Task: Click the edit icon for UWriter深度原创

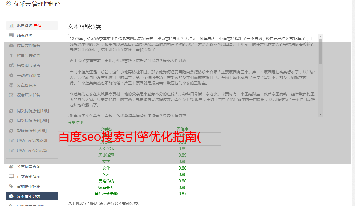Action: tap(11, 141)
